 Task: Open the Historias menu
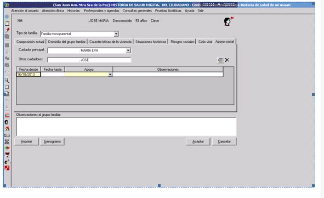[x=73, y=11]
